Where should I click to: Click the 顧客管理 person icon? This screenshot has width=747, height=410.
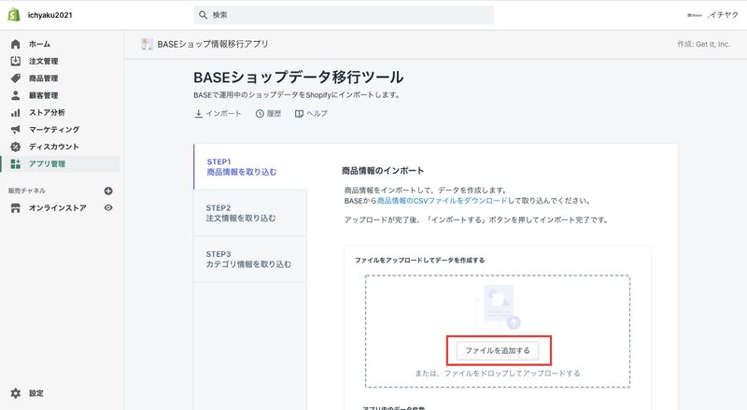coord(15,95)
